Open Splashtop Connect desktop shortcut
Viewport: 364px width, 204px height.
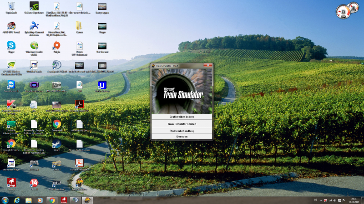click(x=34, y=29)
